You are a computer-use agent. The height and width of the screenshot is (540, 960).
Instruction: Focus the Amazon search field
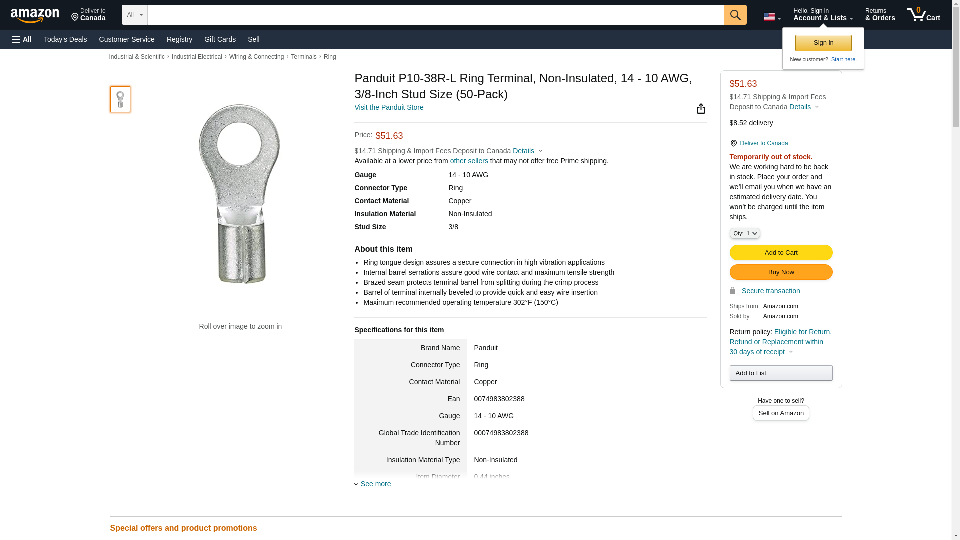coord(435,15)
